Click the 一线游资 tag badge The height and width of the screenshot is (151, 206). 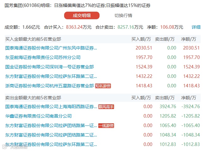tap(106, 125)
